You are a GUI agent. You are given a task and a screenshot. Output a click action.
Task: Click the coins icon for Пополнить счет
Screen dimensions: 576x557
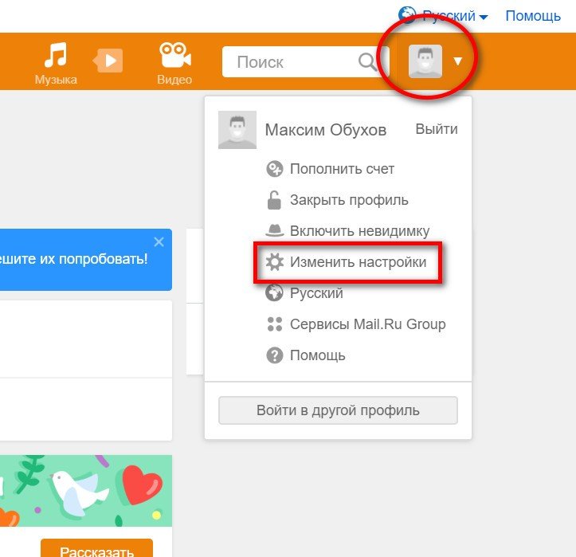tap(274, 169)
